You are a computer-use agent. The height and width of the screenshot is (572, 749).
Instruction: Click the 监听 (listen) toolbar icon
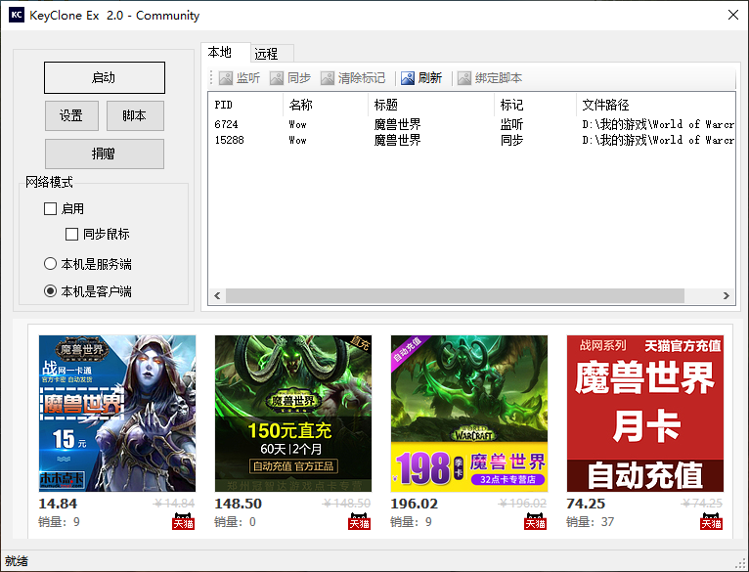tap(226, 78)
